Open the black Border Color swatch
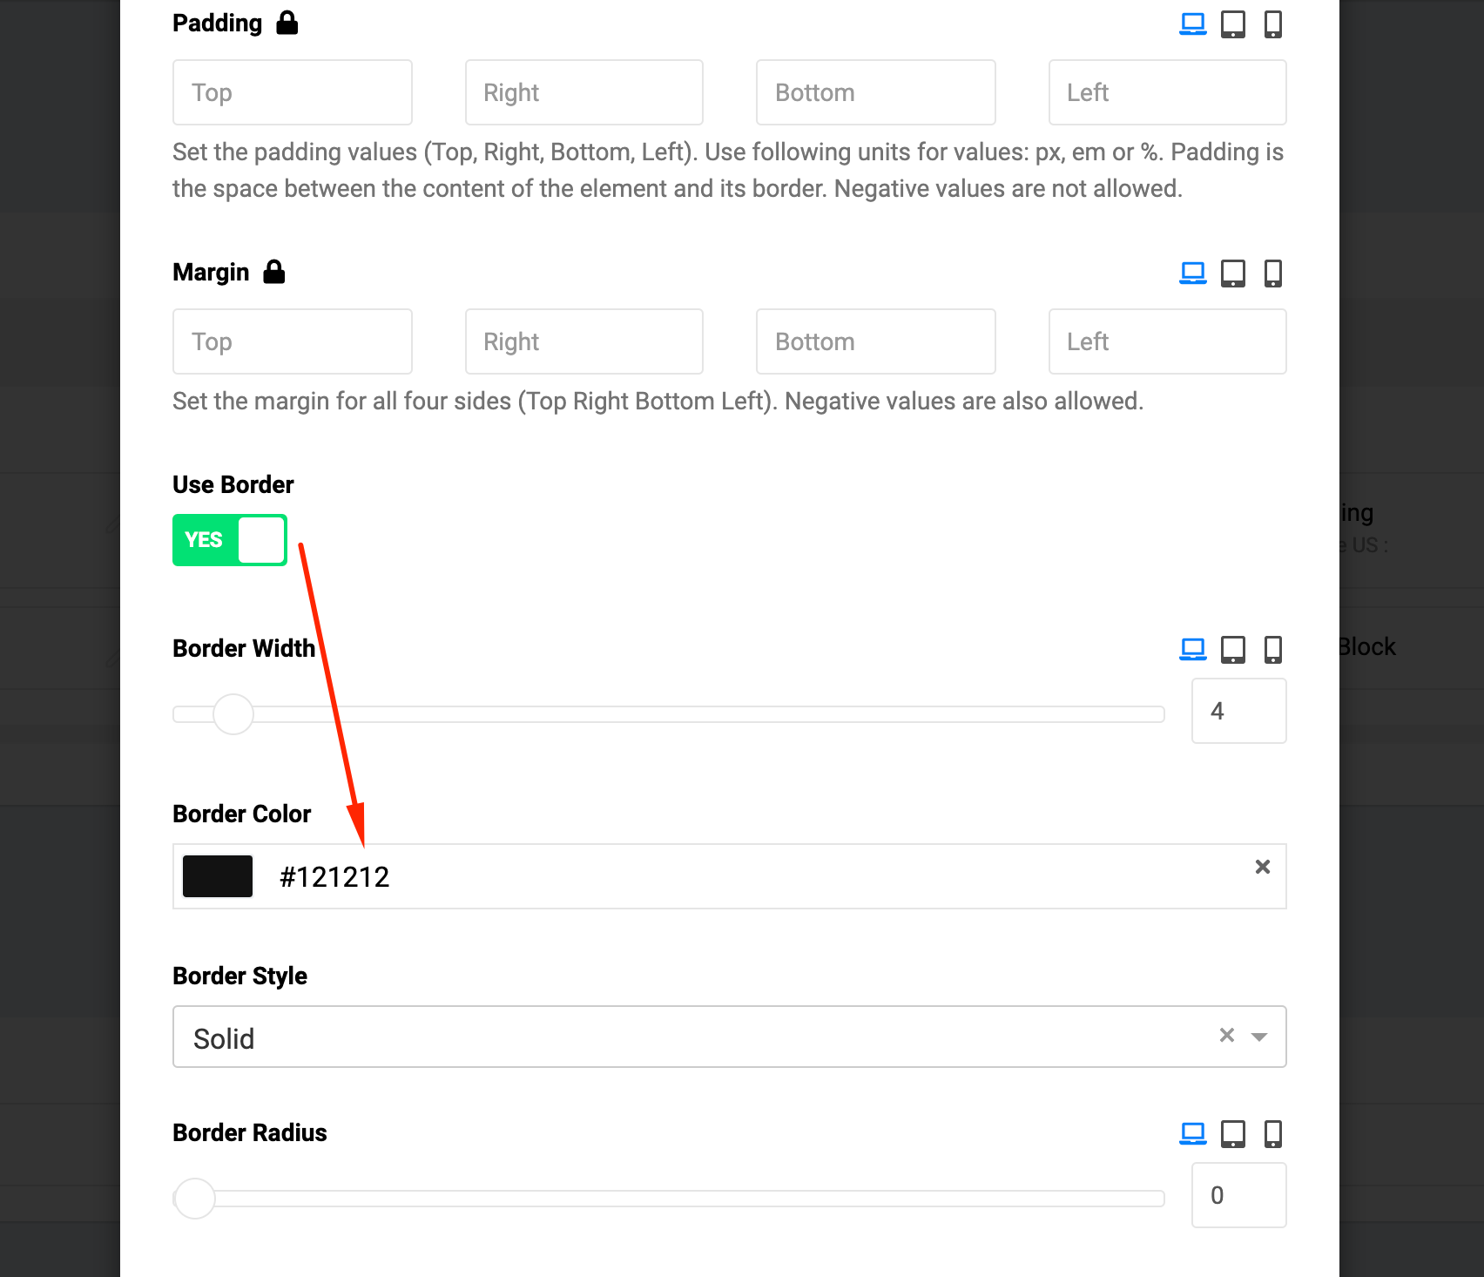1484x1277 pixels. click(x=218, y=876)
